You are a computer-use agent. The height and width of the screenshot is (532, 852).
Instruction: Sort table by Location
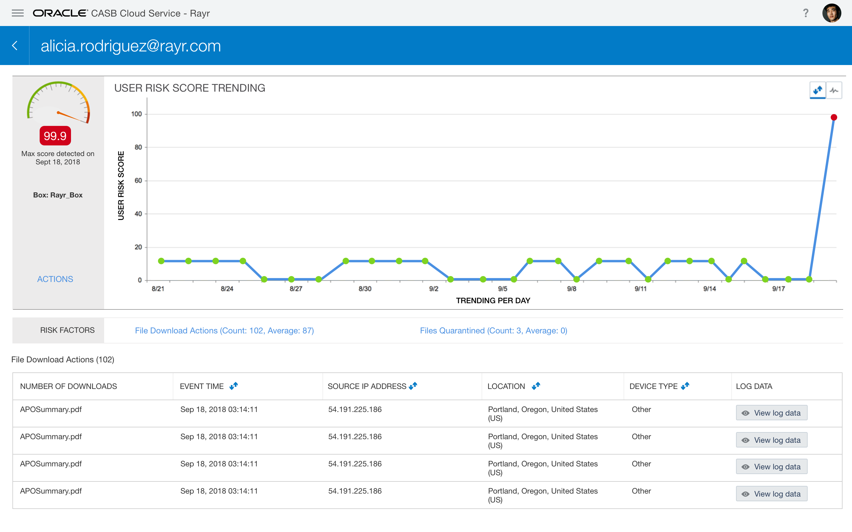tap(536, 386)
